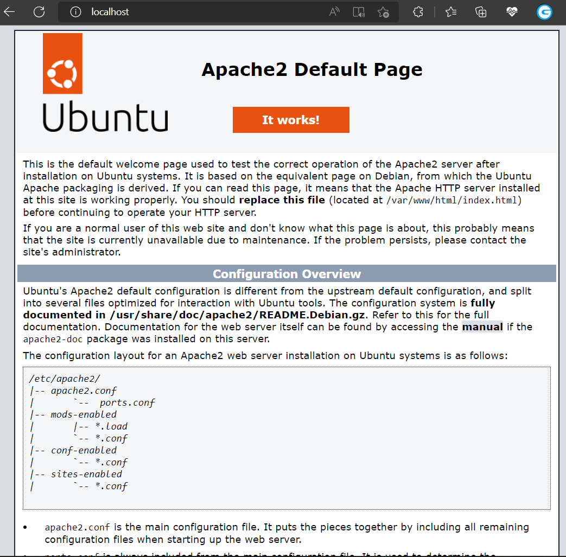Click the orange Ubuntu logo image

(x=62, y=63)
